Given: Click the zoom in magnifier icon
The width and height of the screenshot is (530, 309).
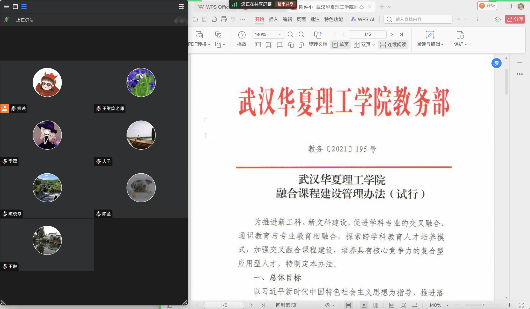Looking at the screenshot, I should click(x=301, y=35).
